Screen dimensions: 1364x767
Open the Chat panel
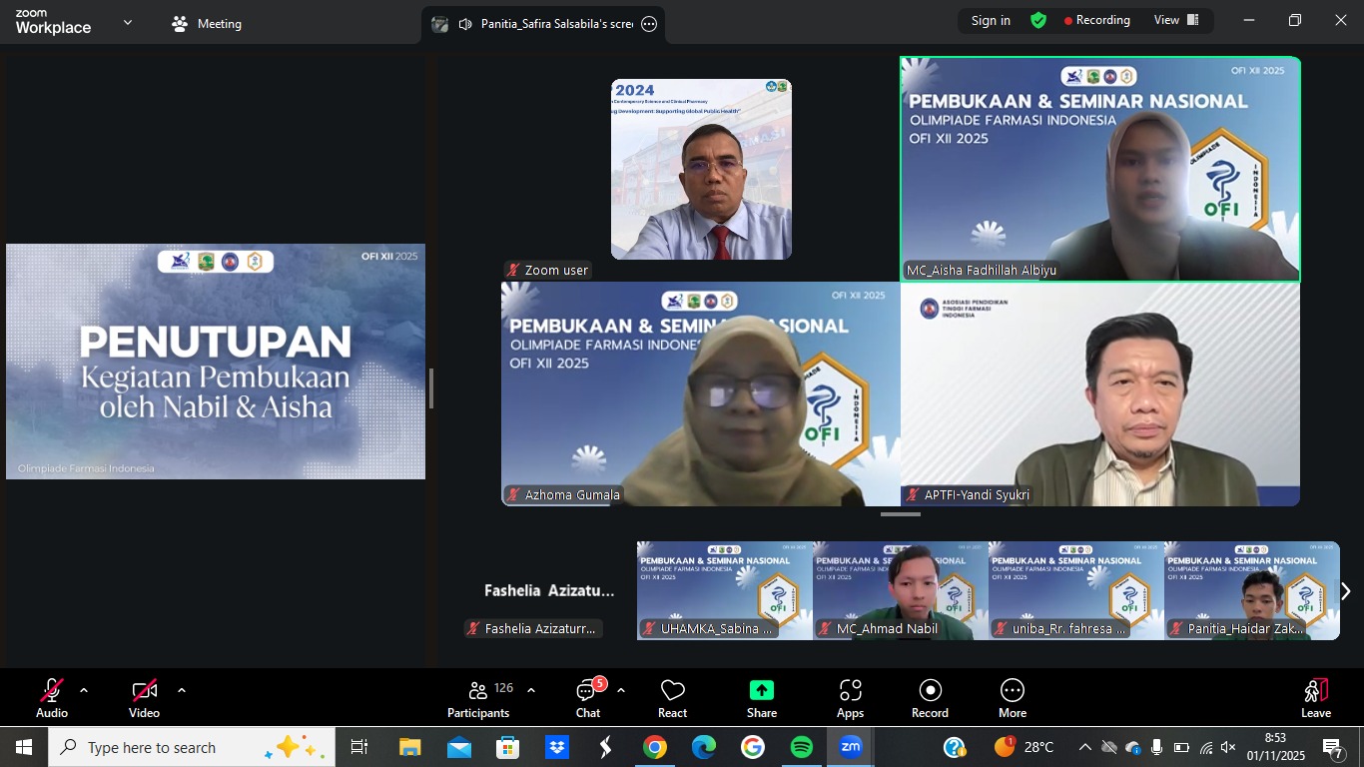[587, 698]
